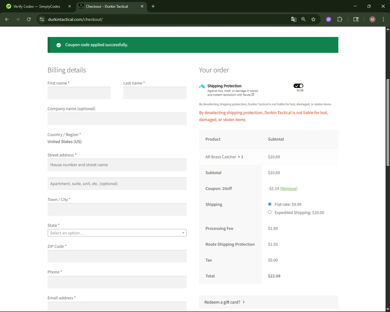Click the Phone field

pos(117,282)
